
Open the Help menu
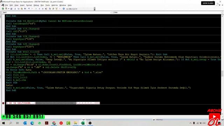[70, 5]
